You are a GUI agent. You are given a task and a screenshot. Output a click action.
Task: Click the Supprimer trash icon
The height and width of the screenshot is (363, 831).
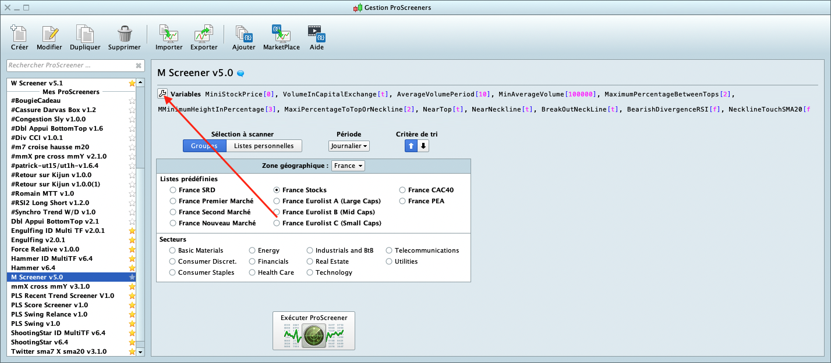(x=125, y=34)
